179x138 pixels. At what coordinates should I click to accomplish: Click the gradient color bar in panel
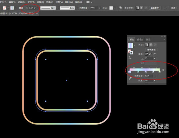click(145, 70)
